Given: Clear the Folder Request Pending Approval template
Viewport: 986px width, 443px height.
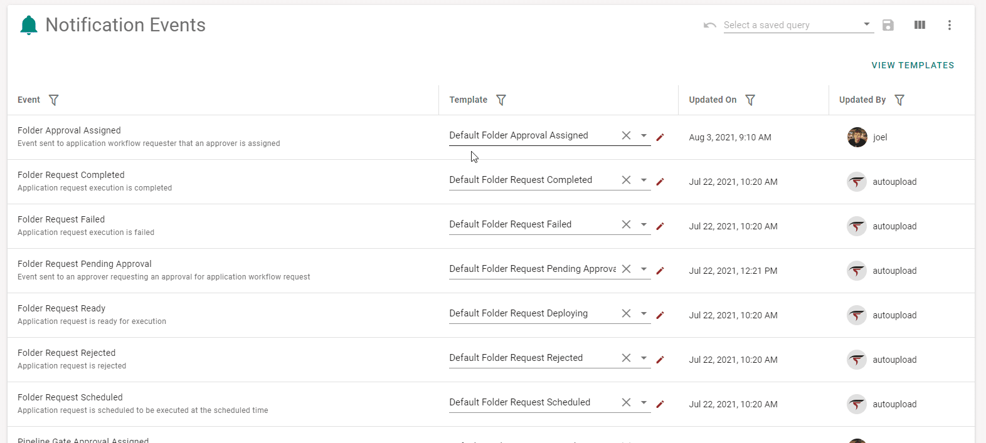Looking at the screenshot, I should click(x=626, y=269).
